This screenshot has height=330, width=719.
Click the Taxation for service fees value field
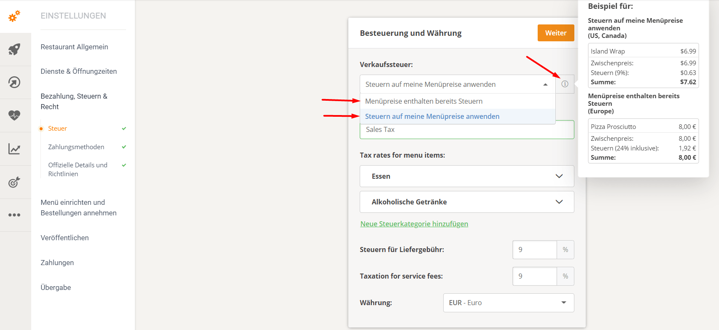[535, 276]
